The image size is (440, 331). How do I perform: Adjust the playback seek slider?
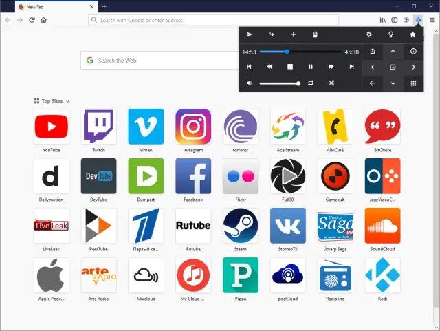(300, 52)
